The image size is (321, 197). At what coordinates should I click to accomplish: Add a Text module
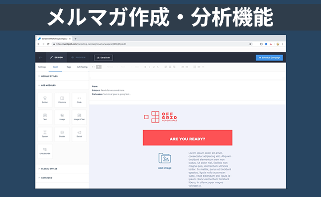coord(45,117)
